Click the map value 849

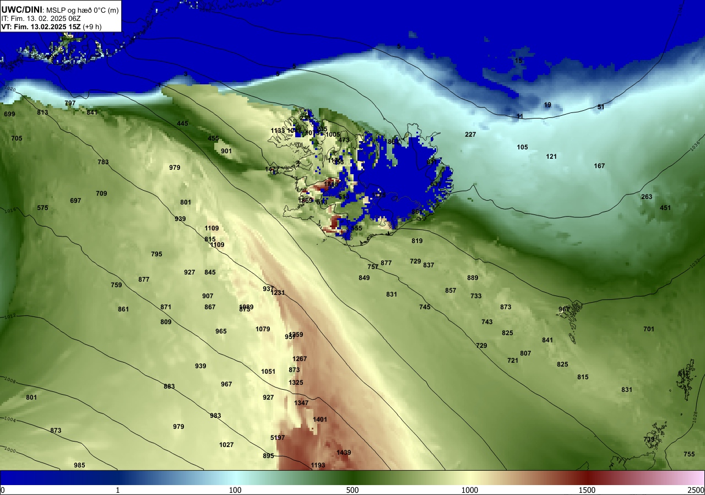coord(364,278)
